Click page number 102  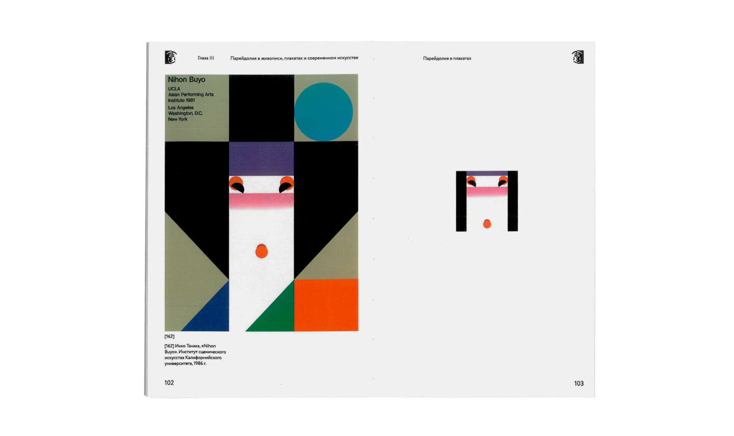click(169, 383)
